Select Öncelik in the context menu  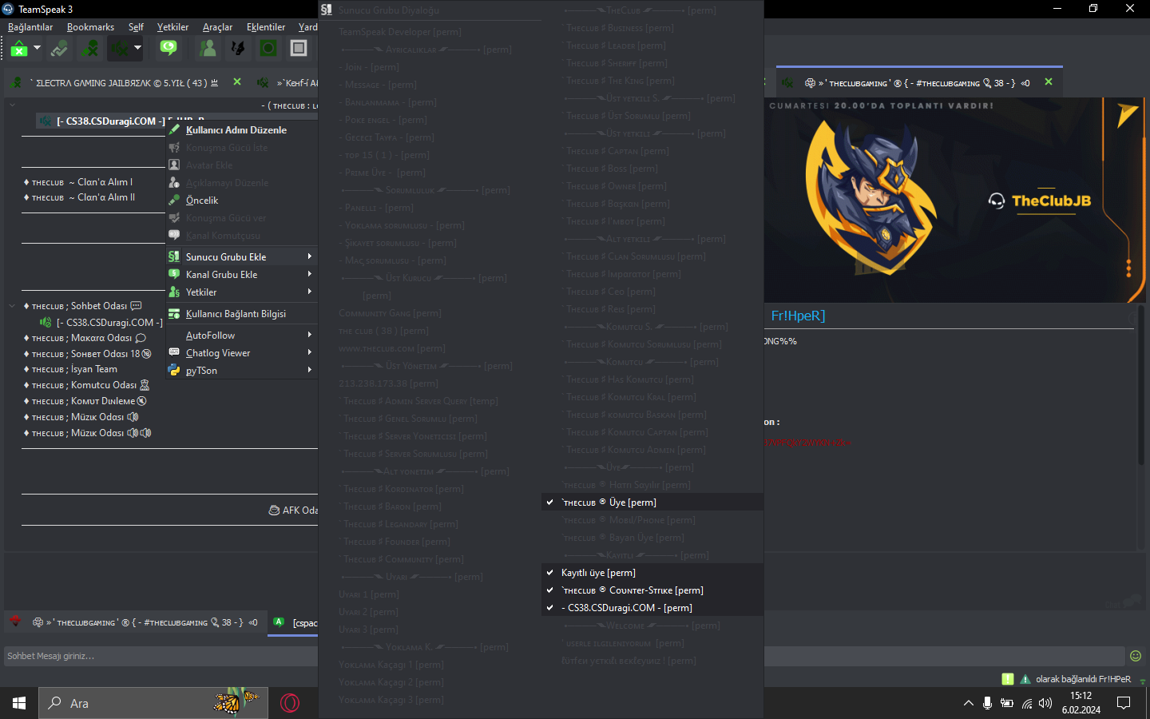242,201
